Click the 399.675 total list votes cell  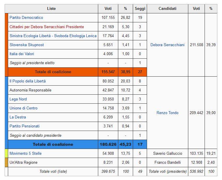pos(108,172)
